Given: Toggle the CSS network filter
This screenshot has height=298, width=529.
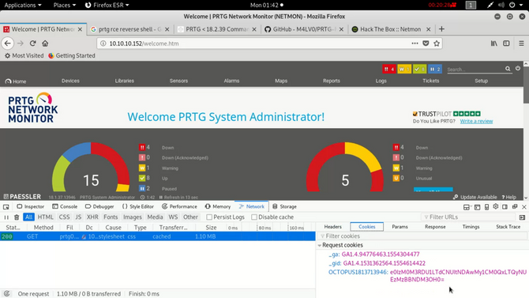Looking at the screenshot, I should [64, 217].
